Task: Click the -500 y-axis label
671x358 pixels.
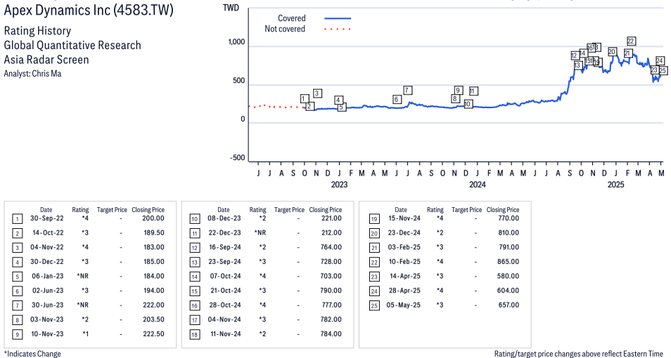Action: [238, 158]
